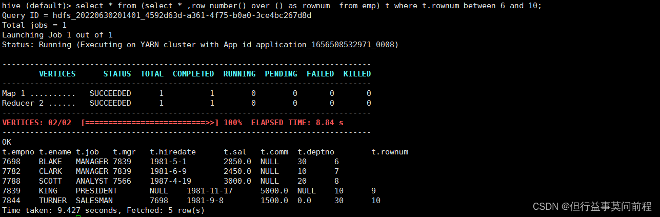
Task: Click the PENDING column header
Action: coord(281,74)
